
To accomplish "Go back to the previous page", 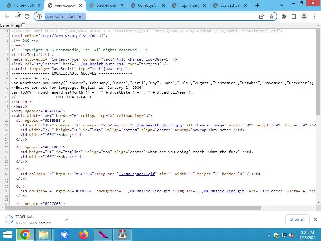I will pos(7,16).
